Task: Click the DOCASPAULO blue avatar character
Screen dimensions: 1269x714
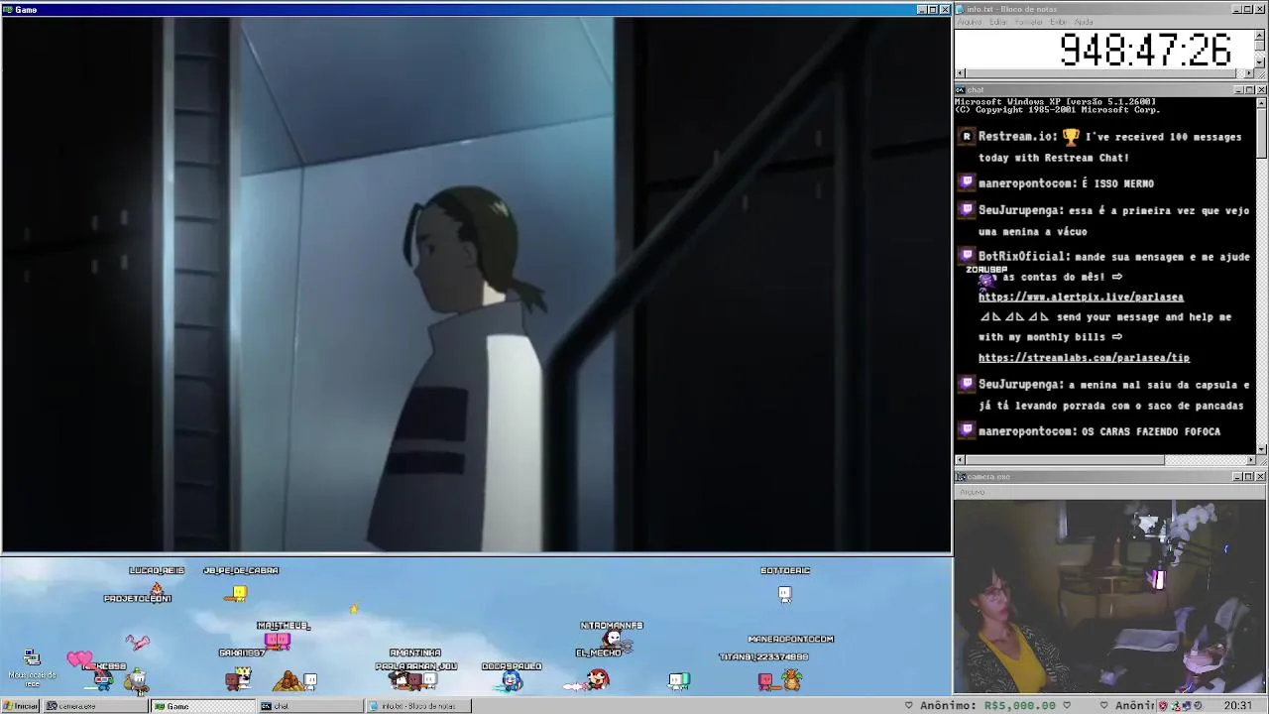Action: click(x=512, y=680)
